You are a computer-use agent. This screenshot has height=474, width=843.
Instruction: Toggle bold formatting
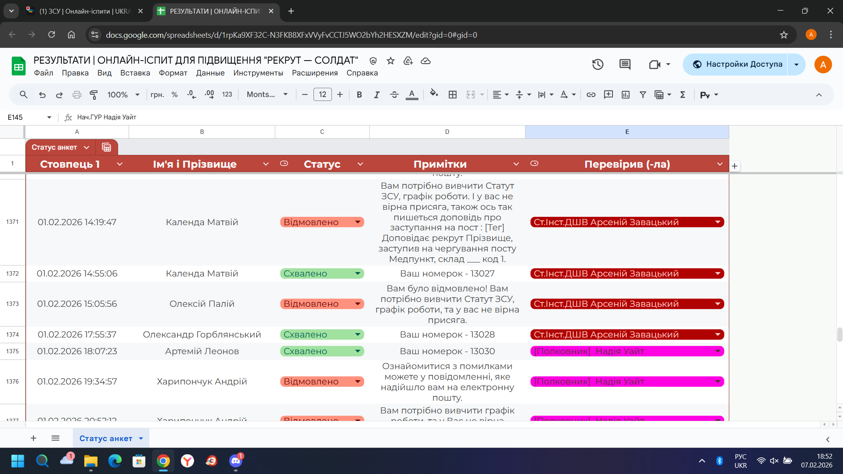pyautogui.click(x=359, y=94)
